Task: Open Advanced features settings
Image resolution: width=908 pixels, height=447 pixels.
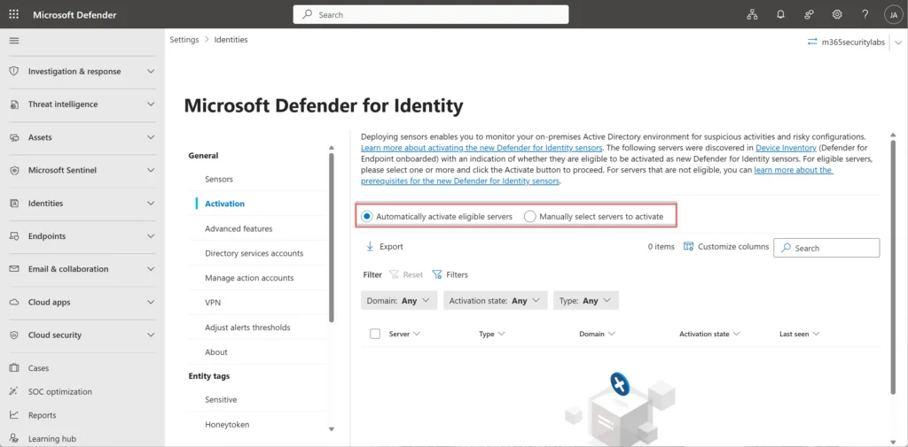Action: click(239, 228)
